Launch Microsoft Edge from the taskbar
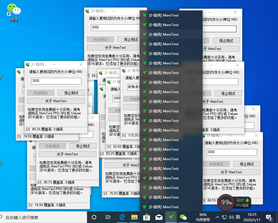Viewport: 278px width, 223px height. 122,217
